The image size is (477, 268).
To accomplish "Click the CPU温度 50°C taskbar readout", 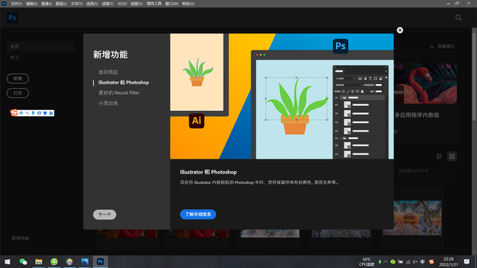I will point(367,261).
